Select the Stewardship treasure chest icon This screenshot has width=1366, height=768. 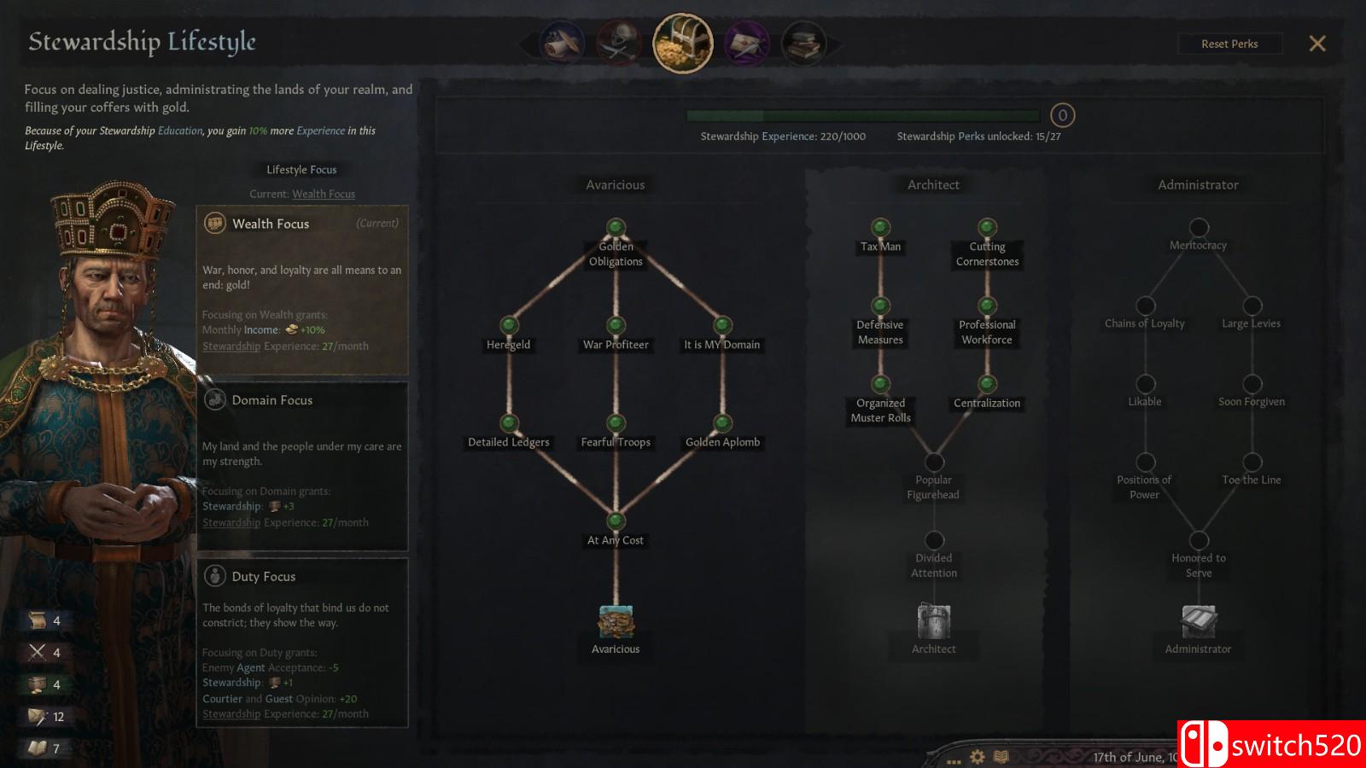click(683, 43)
